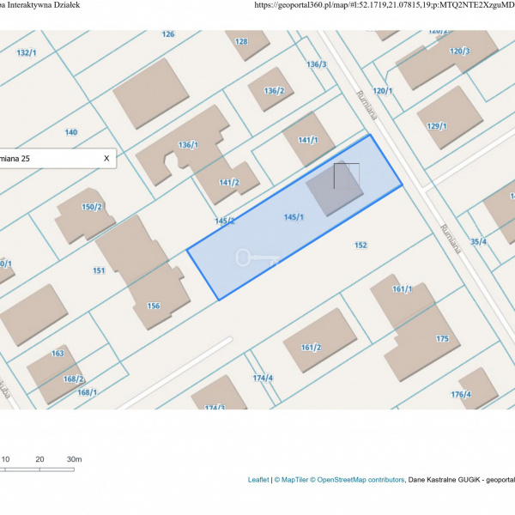Open the Leaflet attribution link

258,480
